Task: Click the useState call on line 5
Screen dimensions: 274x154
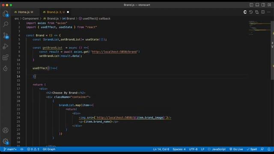Action: (x=95, y=39)
